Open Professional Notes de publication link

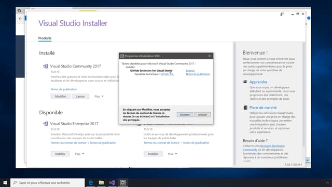pos(196,143)
